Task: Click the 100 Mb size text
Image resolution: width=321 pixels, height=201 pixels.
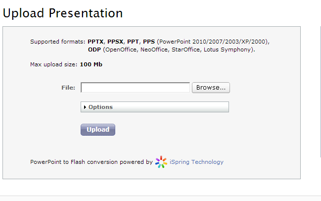Action: tap(91, 64)
